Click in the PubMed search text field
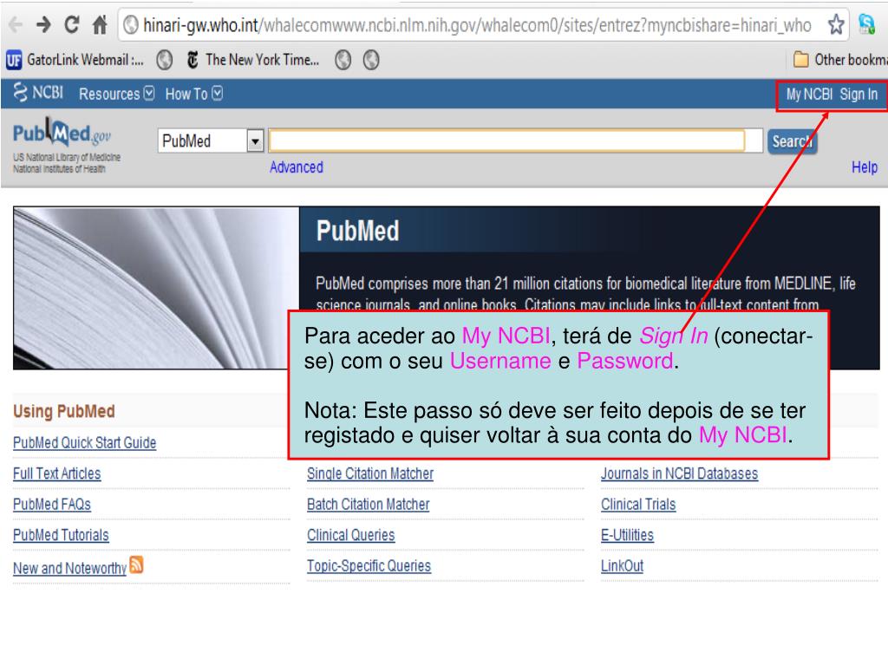The width and height of the screenshot is (888, 666). 506,141
